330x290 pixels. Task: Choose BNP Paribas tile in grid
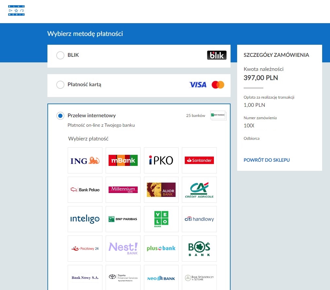pyautogui.click(x=123, y=219)
